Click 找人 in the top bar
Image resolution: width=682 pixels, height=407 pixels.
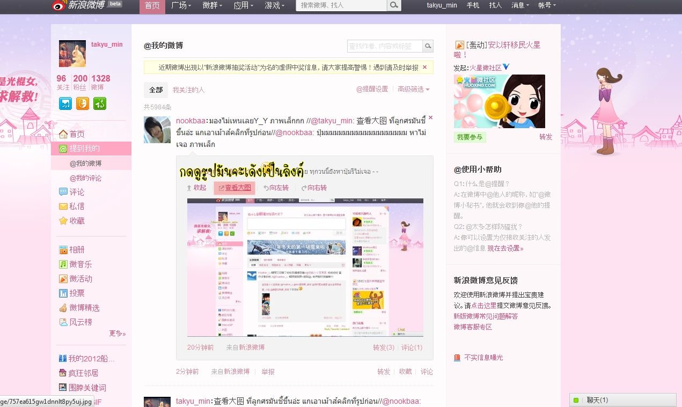point(495,5)
